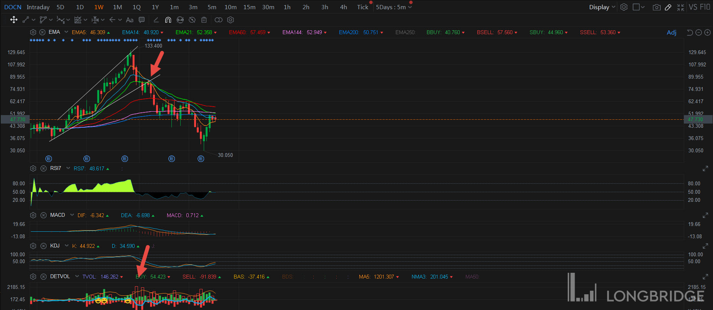Select the Intraday chart tab

point(38,7)
